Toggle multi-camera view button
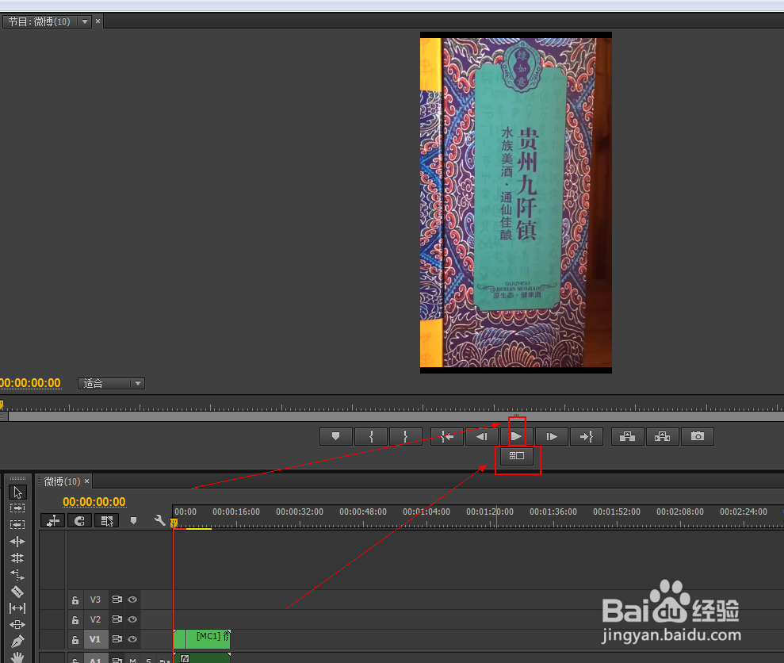This screenshot has height=663, width=784. 517,456
